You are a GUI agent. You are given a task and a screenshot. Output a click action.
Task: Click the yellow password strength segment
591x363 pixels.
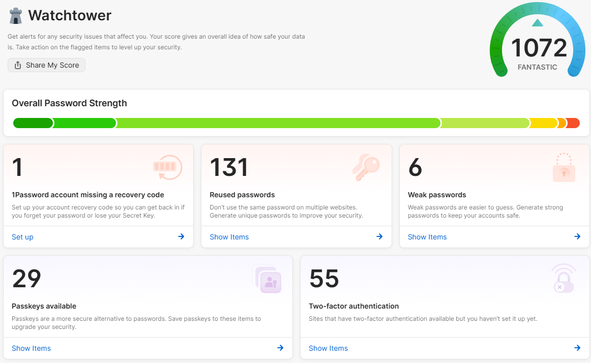coord(544,123)
